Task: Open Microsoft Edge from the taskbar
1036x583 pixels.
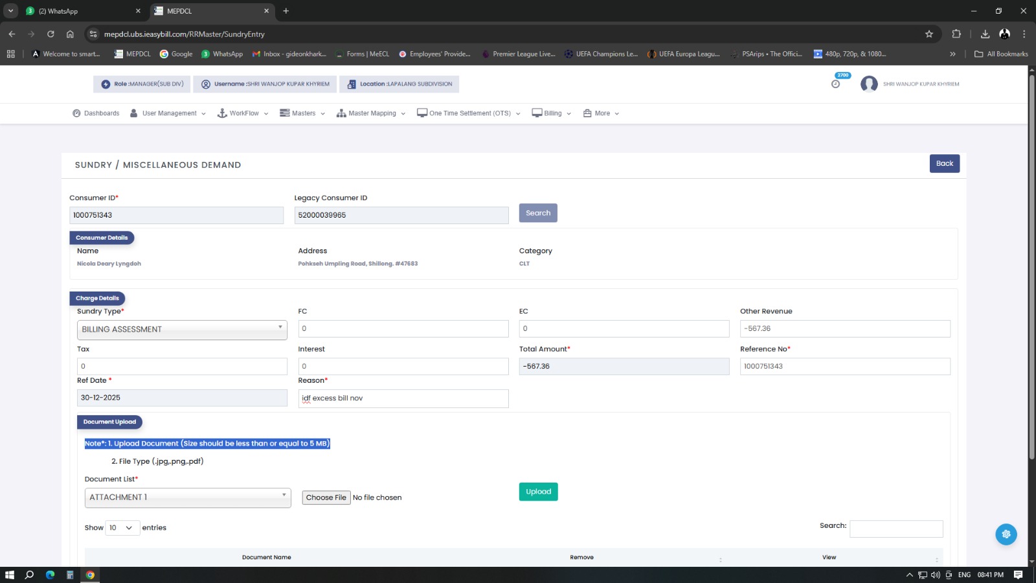Action: 50,575
